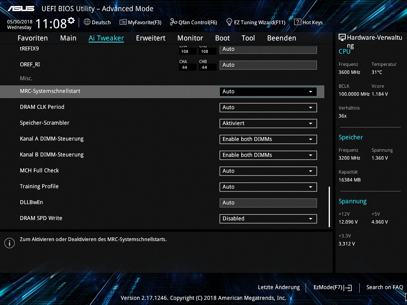407x305 pixels.
Task: Open DRAM CLK Period dropdown
Action: coord(268,107)
